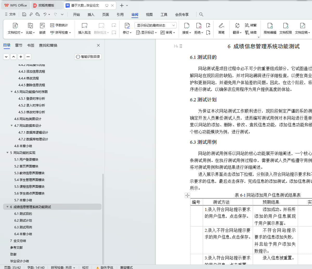The height and width of the screenshot is (269, 312).
Task: Open the 显示标记 dropdown
Action: 147,33
